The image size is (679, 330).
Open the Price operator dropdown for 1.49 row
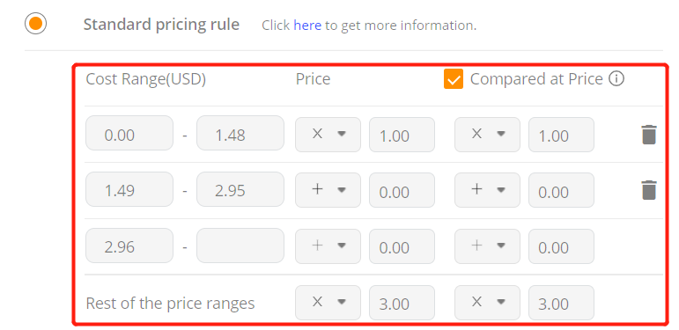[328, 190]
